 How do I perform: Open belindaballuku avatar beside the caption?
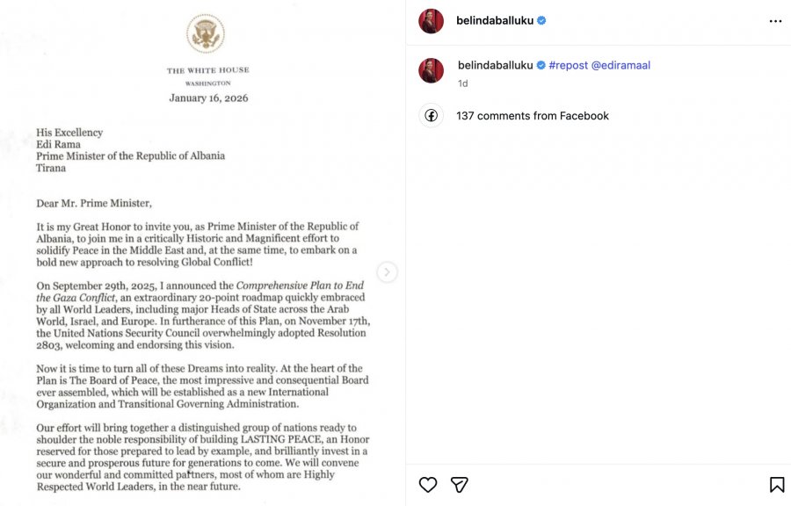tap(431, 70)
